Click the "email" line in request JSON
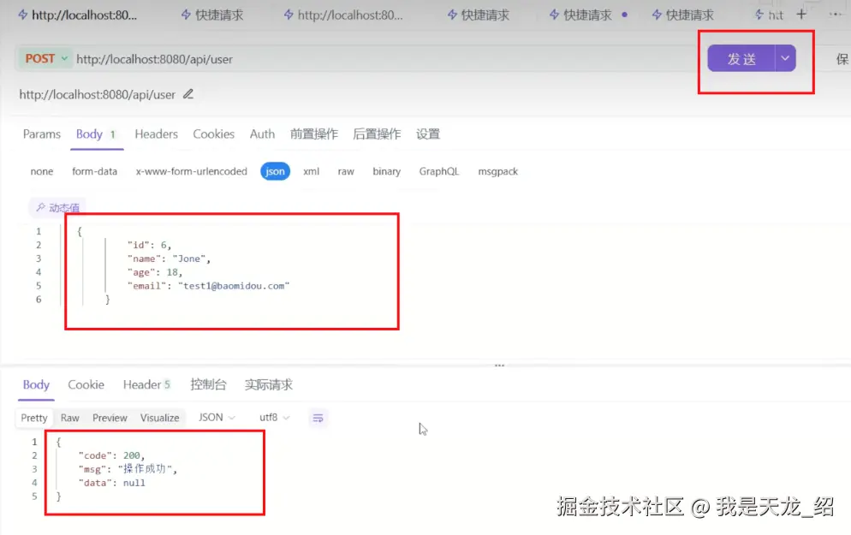This screenshot has width=851, height=535. click(208, 286)
